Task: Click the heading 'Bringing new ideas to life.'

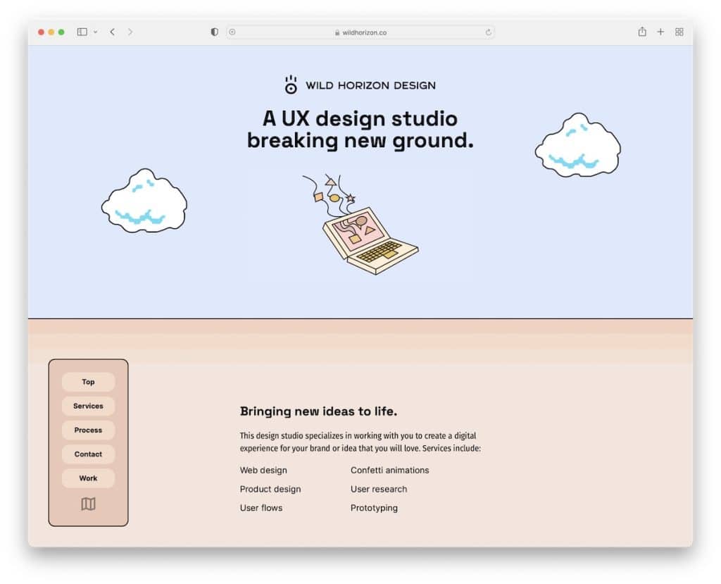Action: 318,411
